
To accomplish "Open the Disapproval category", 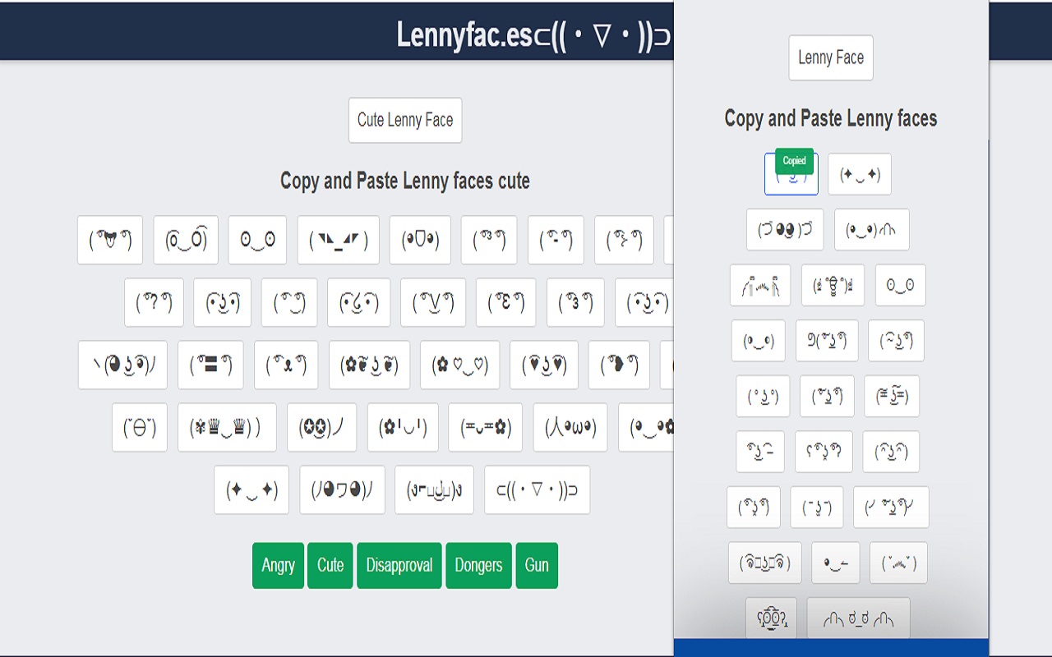I will 399,565.
